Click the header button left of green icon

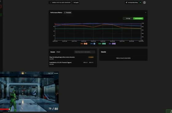pyautogui.click(x=132, y=2)
